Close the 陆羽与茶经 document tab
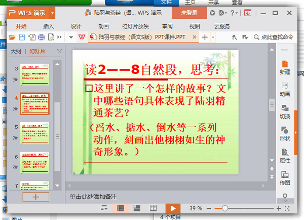The height and width of the screenshot is (220, 304). pyautogui.click(x=195, y=37)
